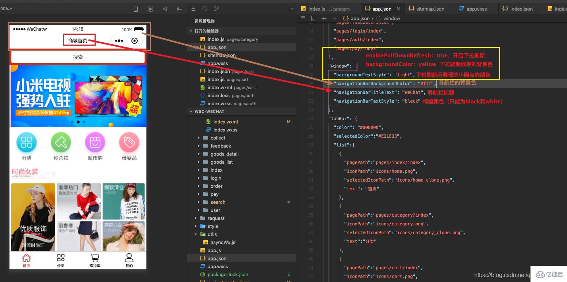Screen dimensions: 567x282
Task: Switch to the index.js category editor tab
Action: pos(329,9)
